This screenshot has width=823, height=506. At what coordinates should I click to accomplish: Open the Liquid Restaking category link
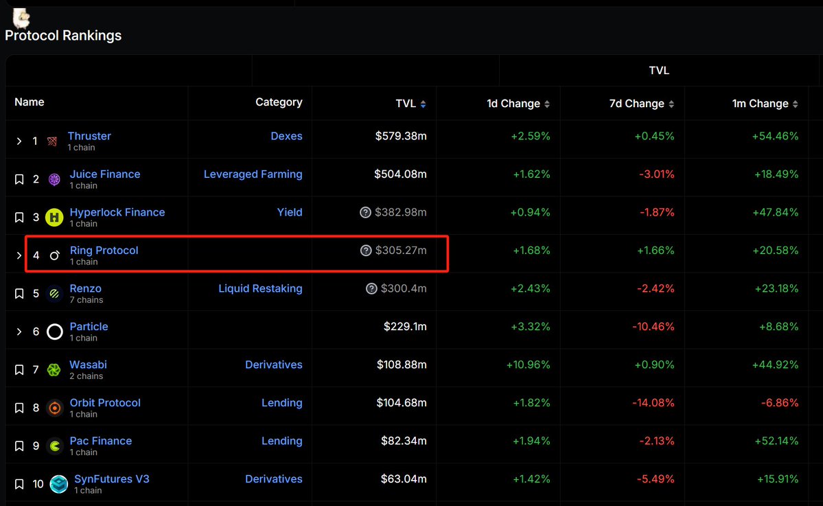pos(260,288)
